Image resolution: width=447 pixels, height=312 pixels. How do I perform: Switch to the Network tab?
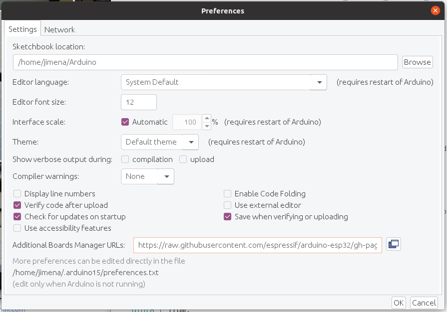(59, 29)
